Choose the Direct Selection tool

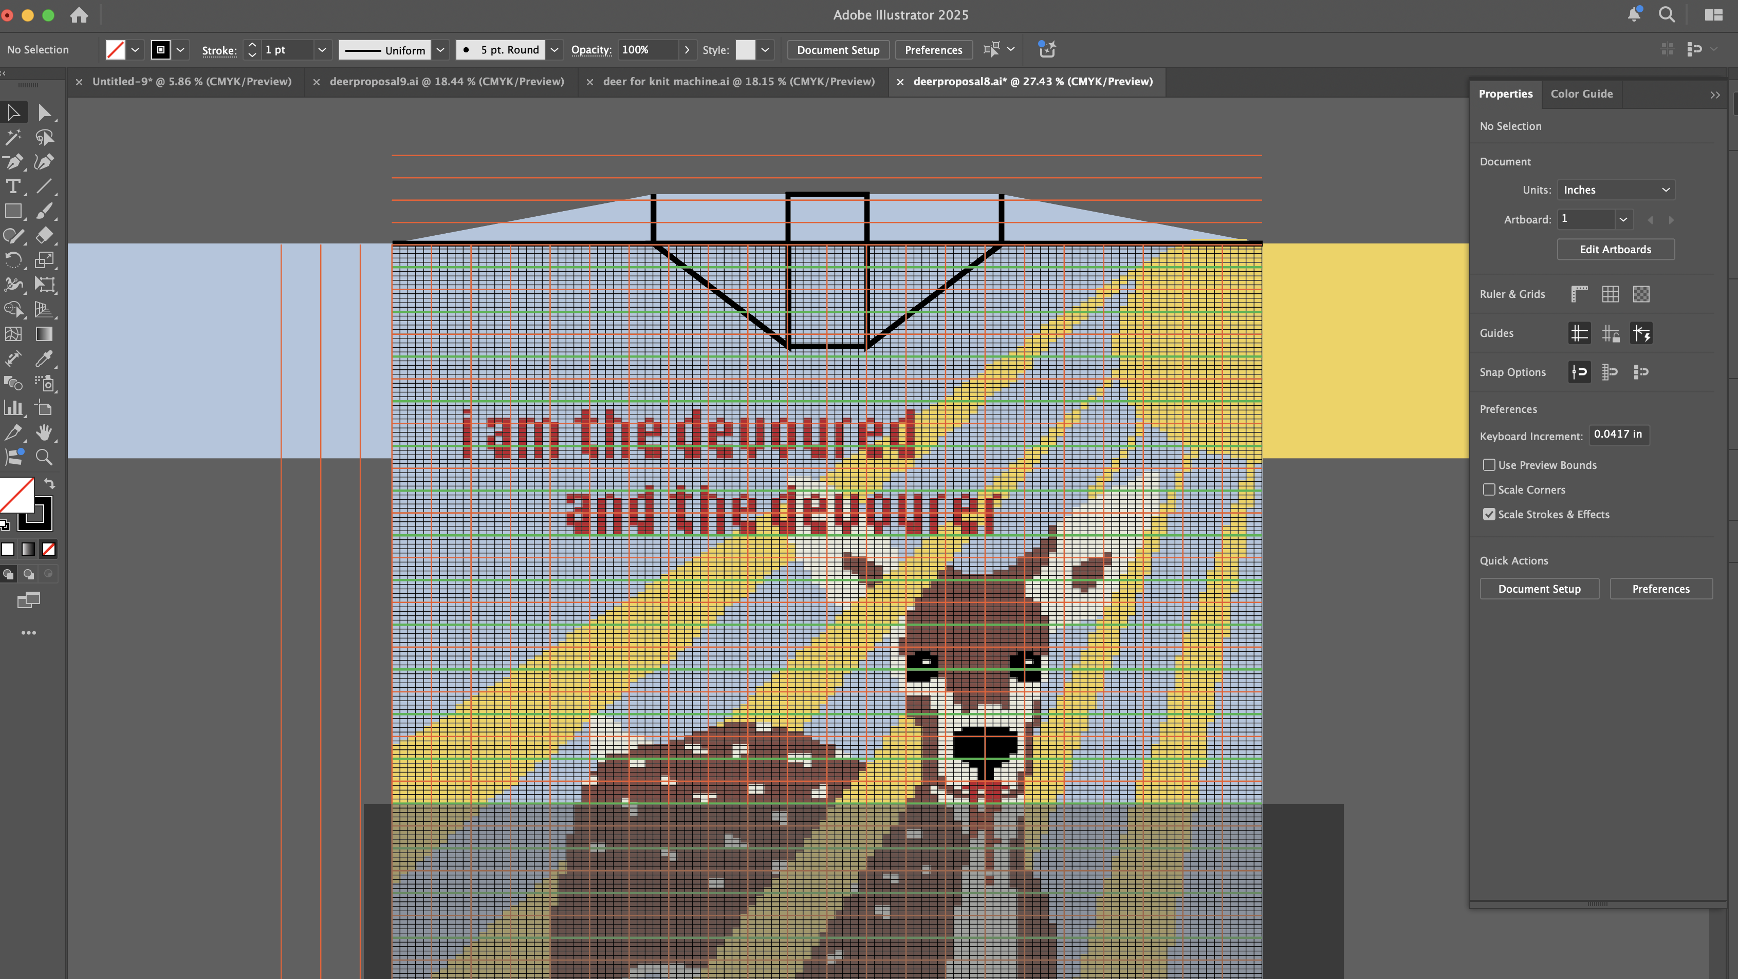point(44,112)
